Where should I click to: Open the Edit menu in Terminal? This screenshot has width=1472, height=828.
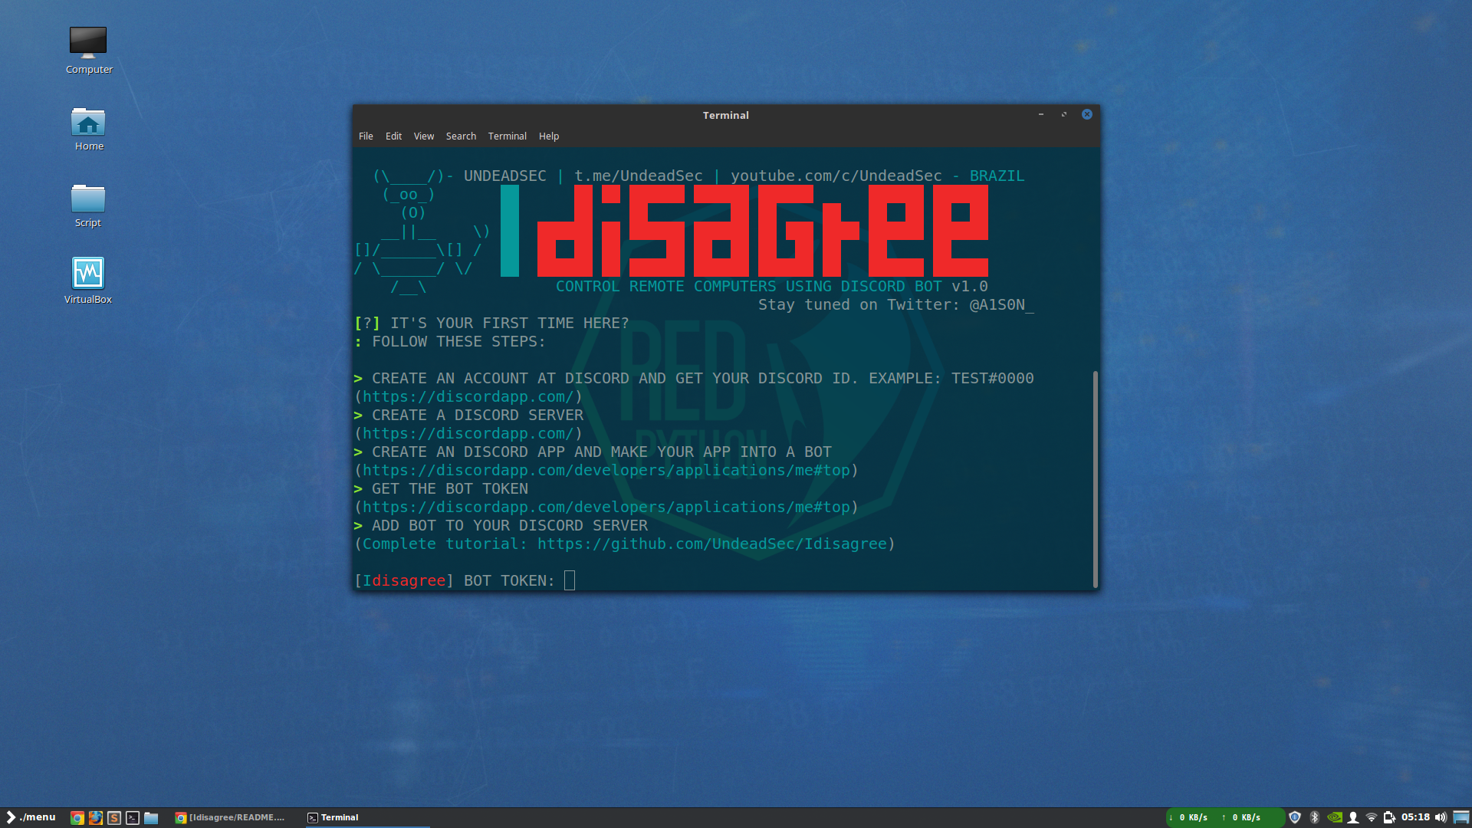tap(393, 136)
